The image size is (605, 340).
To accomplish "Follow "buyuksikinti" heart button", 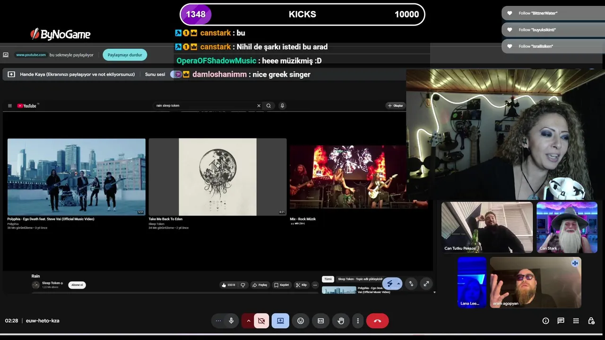I will pos(510,30).
